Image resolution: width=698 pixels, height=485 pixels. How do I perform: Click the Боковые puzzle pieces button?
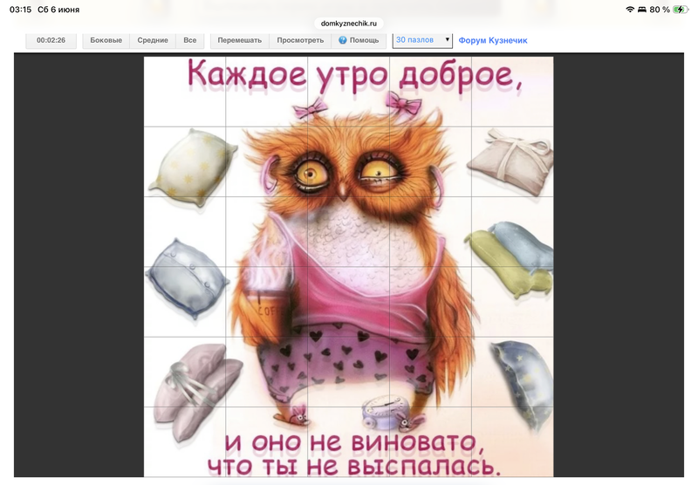[106, 40]
